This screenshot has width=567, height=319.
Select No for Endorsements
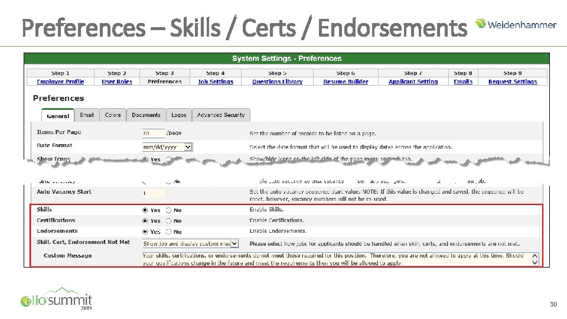[168, 232]
